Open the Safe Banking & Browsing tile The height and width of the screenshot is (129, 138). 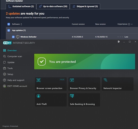point(84,100)
